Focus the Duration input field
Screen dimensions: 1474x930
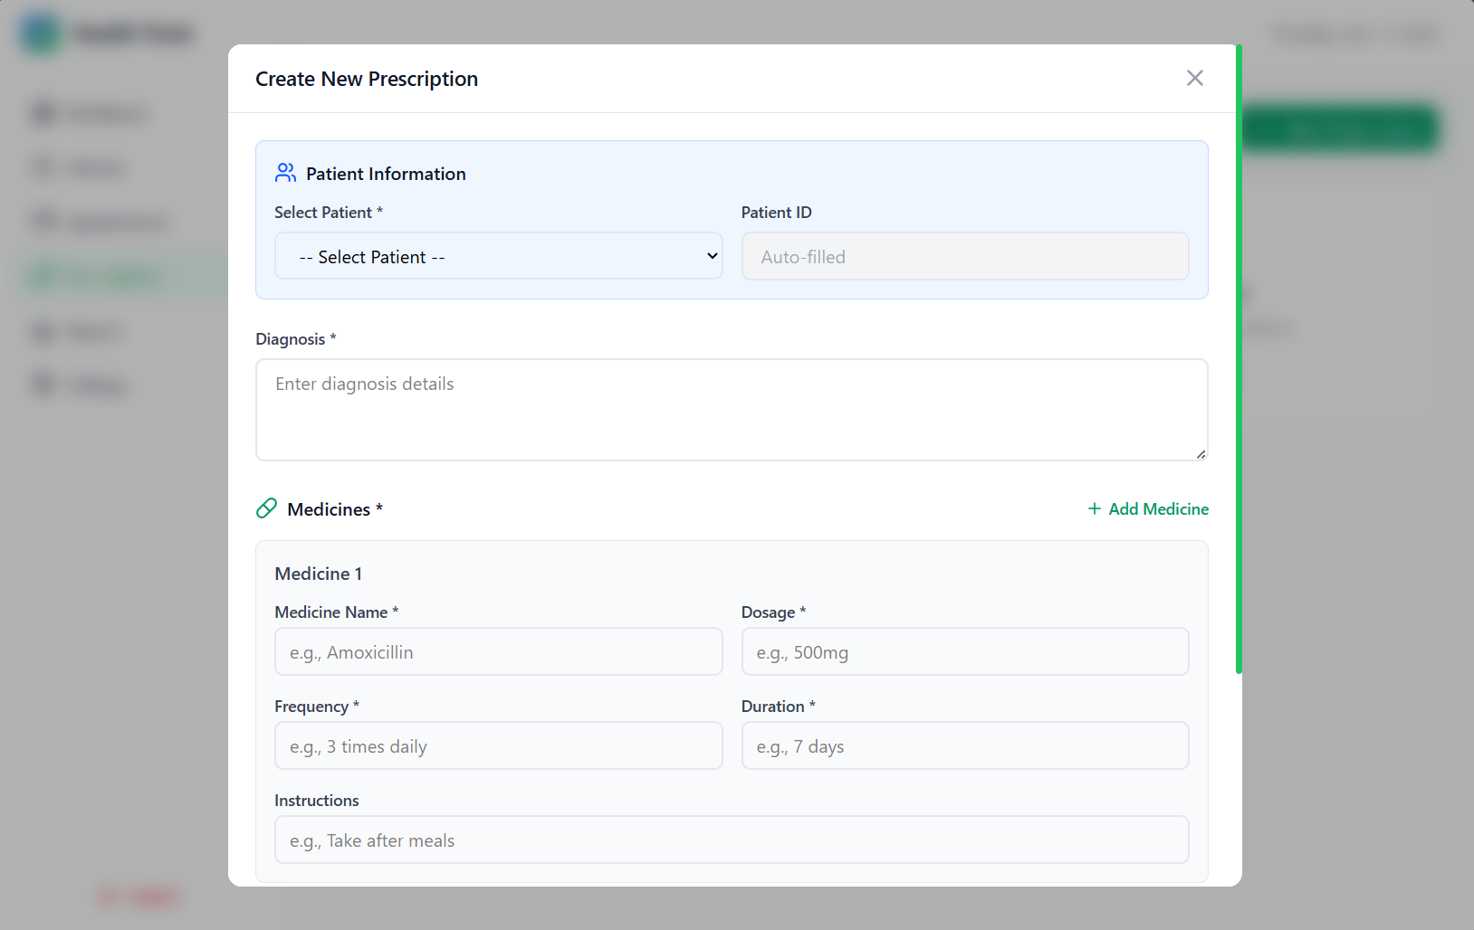tap(964, 746)
